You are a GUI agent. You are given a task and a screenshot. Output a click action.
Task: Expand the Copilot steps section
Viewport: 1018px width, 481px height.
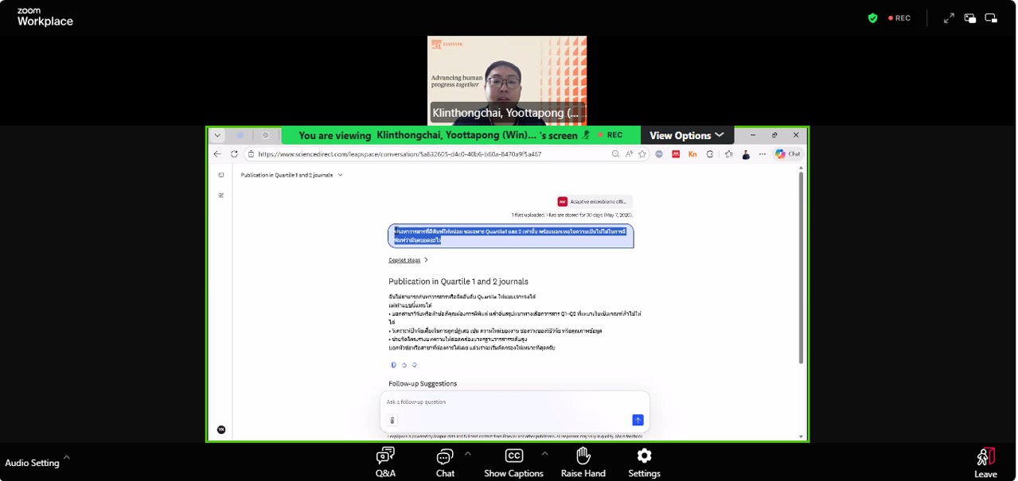[x=408, y=260]
